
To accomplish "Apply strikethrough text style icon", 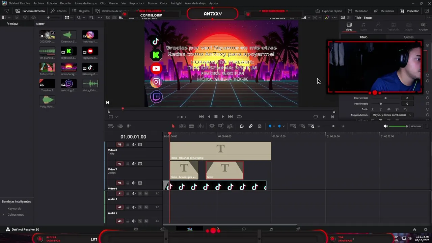I will (389, 109).
